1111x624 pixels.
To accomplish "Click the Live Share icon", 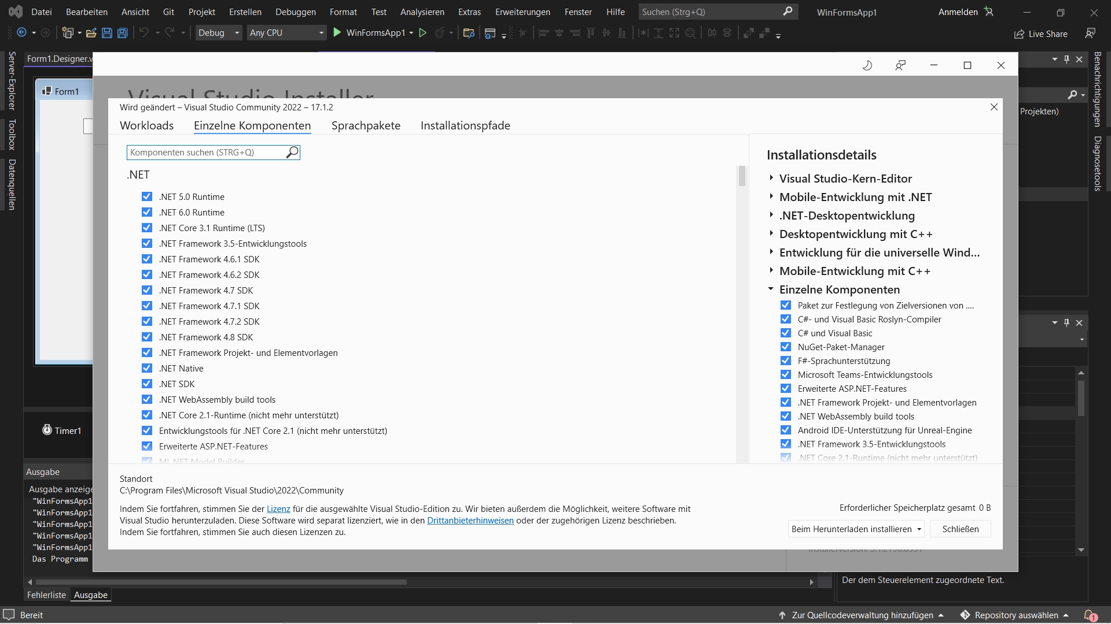I will (x=1019, y=34).
